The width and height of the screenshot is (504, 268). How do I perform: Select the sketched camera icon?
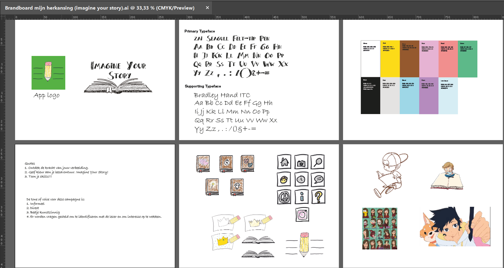click(301, 162)
